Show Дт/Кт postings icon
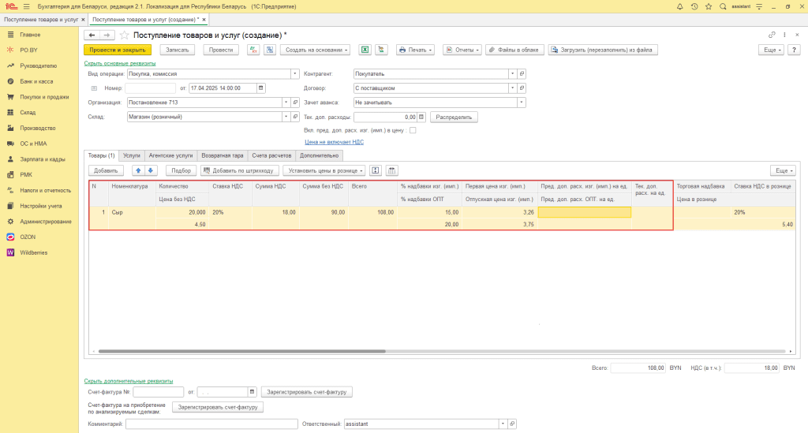808x433 pixels. 253,50
